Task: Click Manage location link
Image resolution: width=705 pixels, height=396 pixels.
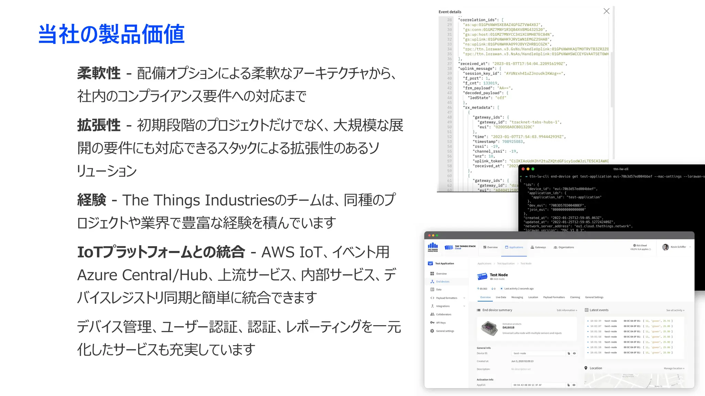Action: click(674, 368)
